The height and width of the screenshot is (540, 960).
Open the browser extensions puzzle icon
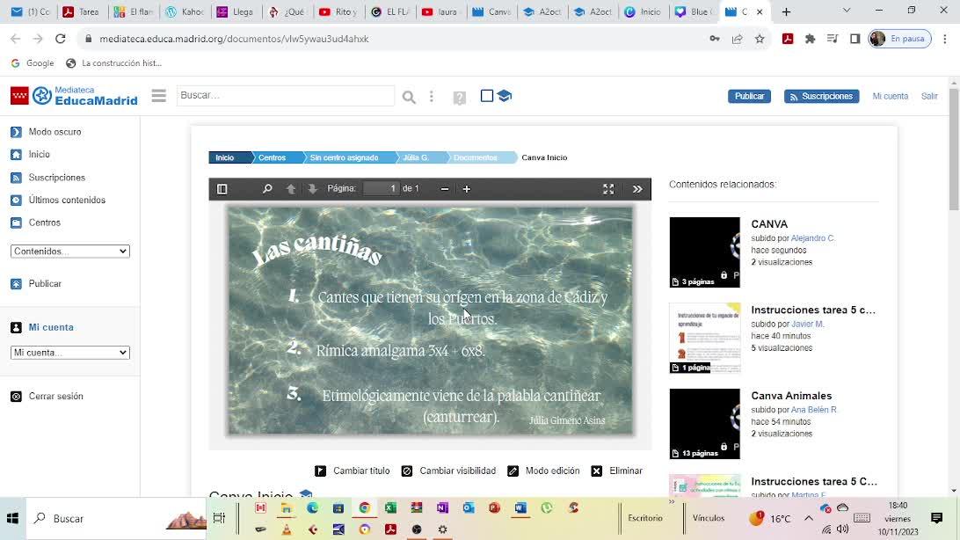pyautogui.click(x=810, y=39)
